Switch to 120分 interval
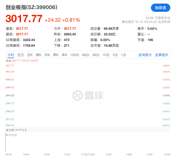Viewport: 177px width, 161px height. (75, 55)
